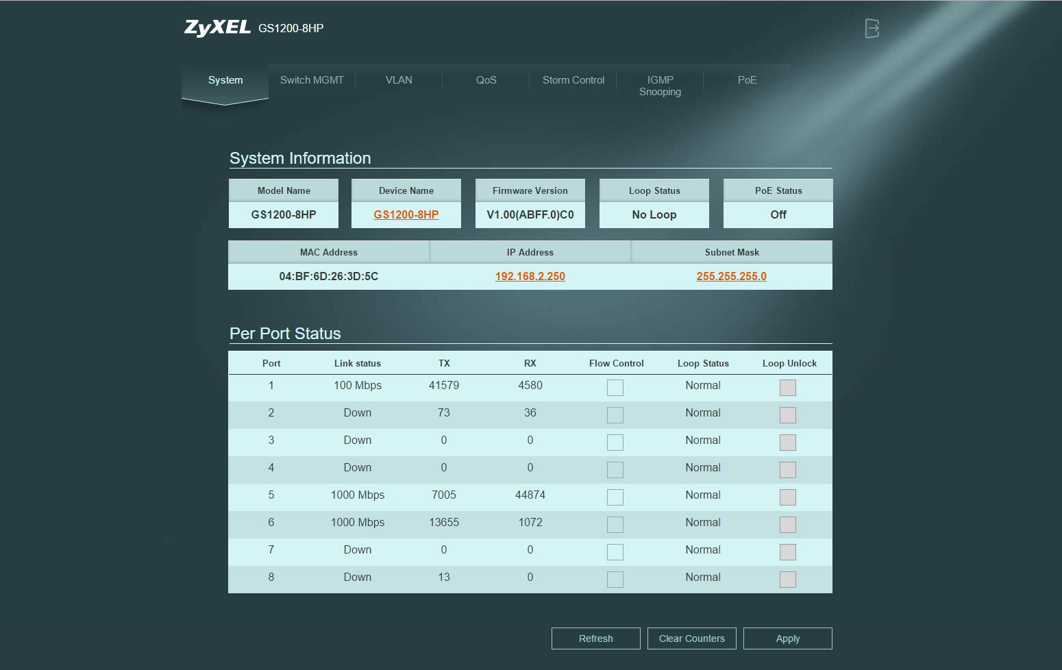Enable Flow Control for port 1

pos(615,388)
